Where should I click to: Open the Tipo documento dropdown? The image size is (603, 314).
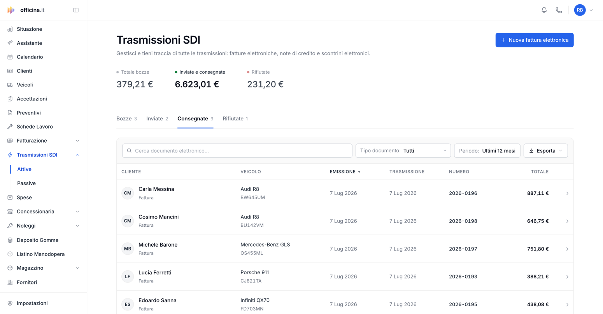[x=403, y=151]
